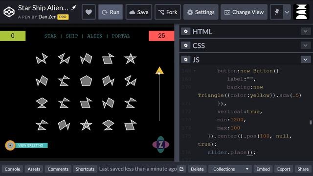Viewport: 313px width, 176px height.
Task: Expand CSS panel chevron menu
Action: 305,45
